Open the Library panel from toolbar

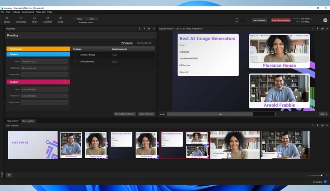pos(7,20)
